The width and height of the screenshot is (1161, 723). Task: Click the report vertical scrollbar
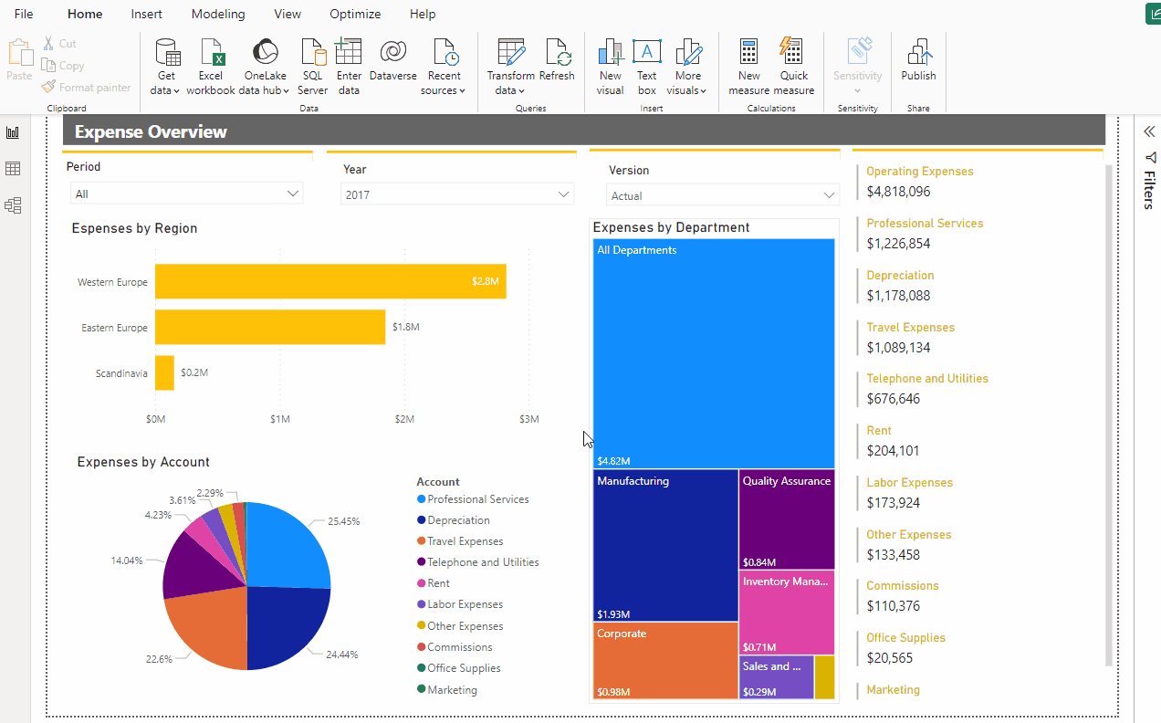pos(1109,415)
